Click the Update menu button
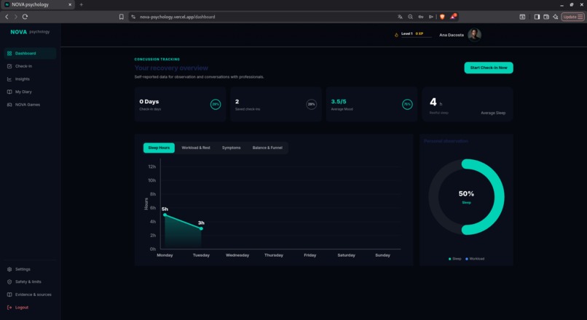This screenshot has width=587, height=320. coord(572,17)
